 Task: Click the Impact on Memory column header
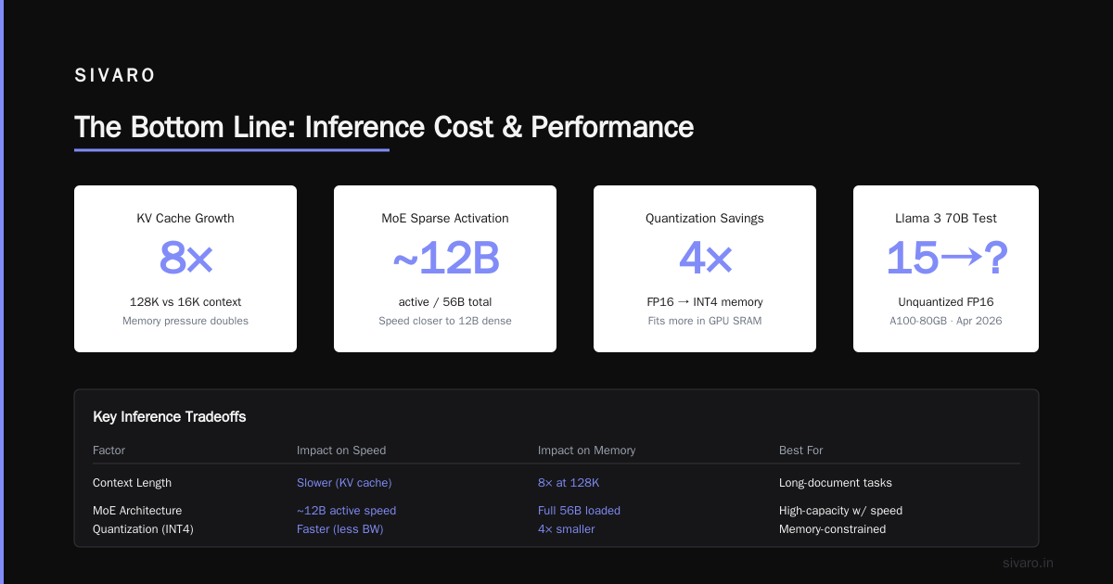click(x=586, y=451)
